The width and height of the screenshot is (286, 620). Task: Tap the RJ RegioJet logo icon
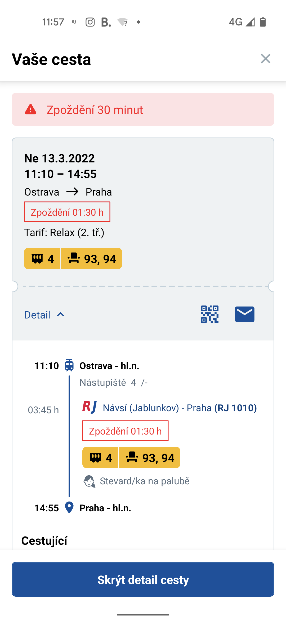click(90, 407)
